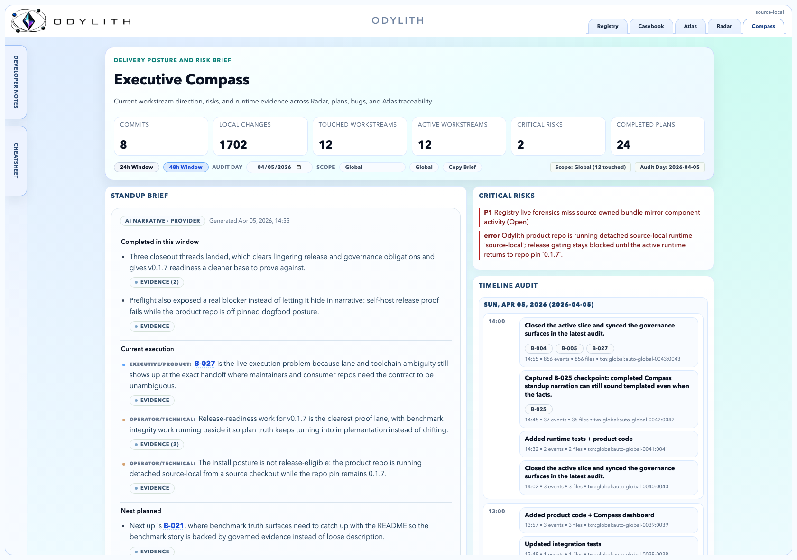Expand EVIDENCE under preflight blocker item
797x560 pixels.
152,326
